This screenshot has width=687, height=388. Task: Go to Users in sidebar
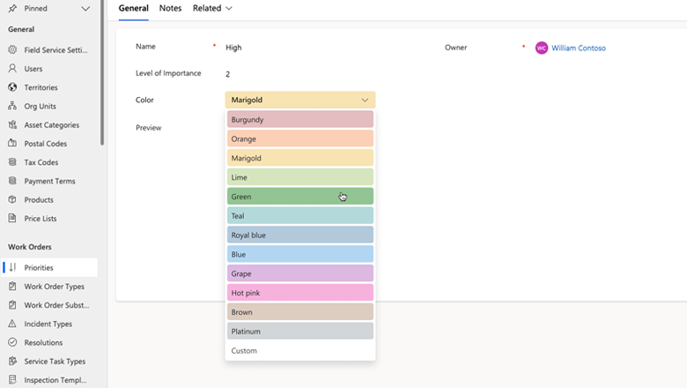(x=33, y=69)
